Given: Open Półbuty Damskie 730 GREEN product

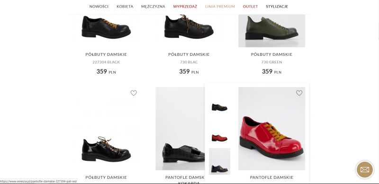Looking at the screenshot, I should (x=271, y=62).
